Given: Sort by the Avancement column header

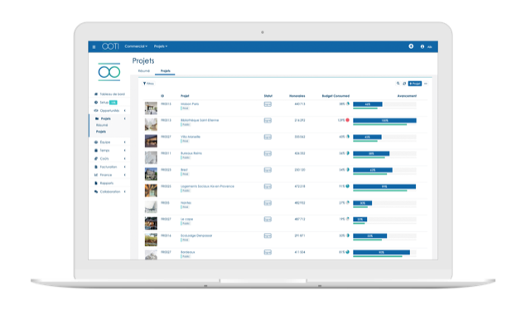Looking at the screenshot, I should point(407,96).
